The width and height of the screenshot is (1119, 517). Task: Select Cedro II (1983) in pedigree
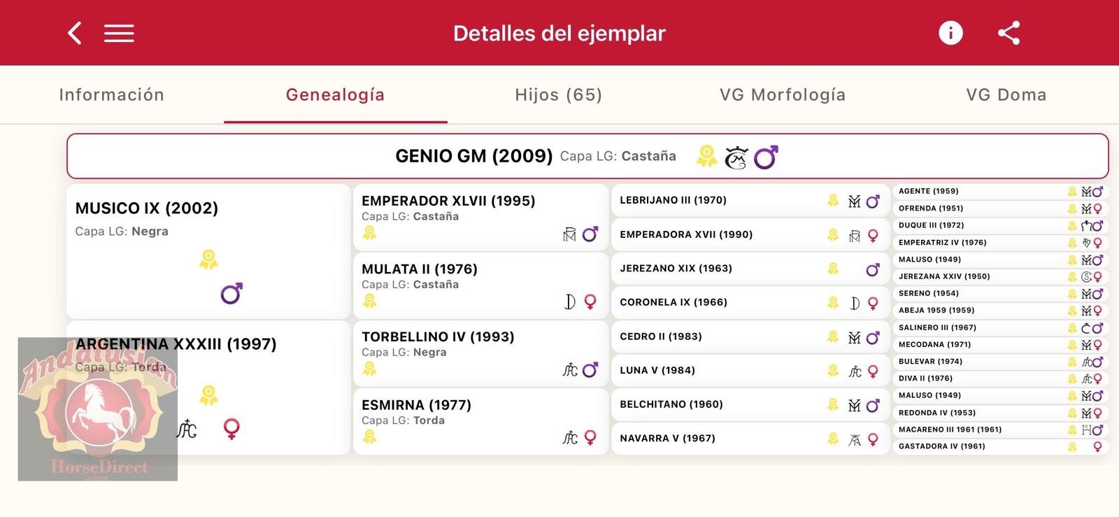tap(661, 337)
